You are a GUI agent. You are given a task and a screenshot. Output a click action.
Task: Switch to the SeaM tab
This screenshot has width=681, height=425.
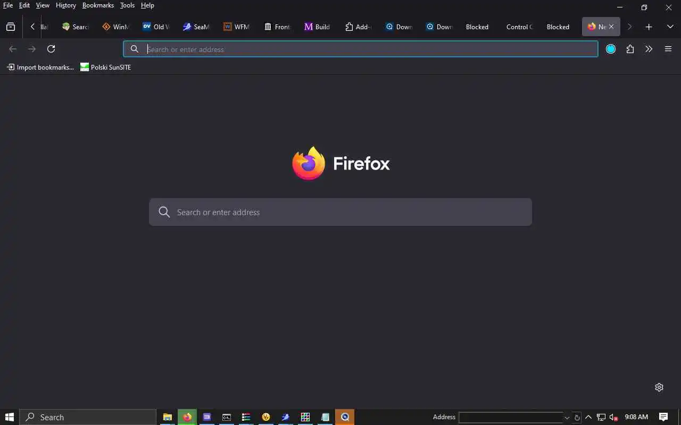pos(197,27)
